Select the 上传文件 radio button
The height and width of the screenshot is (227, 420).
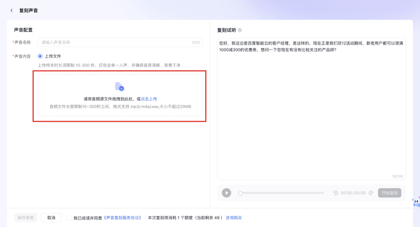pos(40,56)
